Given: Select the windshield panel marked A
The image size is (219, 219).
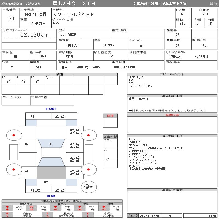Looking at the screenshot, I should pyautogui.click(x=51, y=144).
